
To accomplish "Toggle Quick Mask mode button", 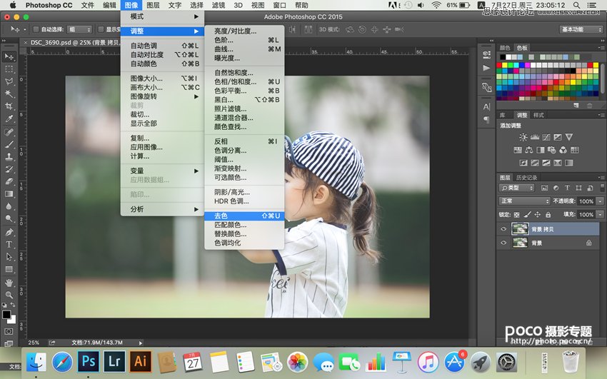I will (9, 332).
